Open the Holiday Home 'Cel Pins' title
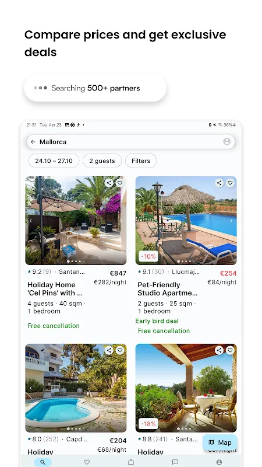The image size is (262, 467). point(55,289)
